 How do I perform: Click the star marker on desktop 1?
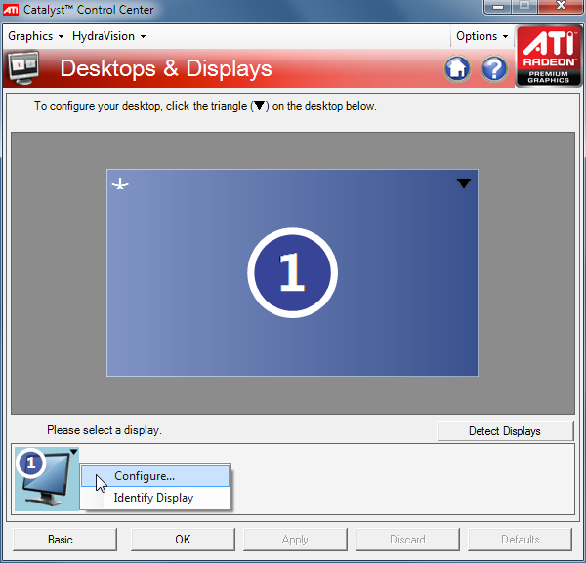coord(120,184)
